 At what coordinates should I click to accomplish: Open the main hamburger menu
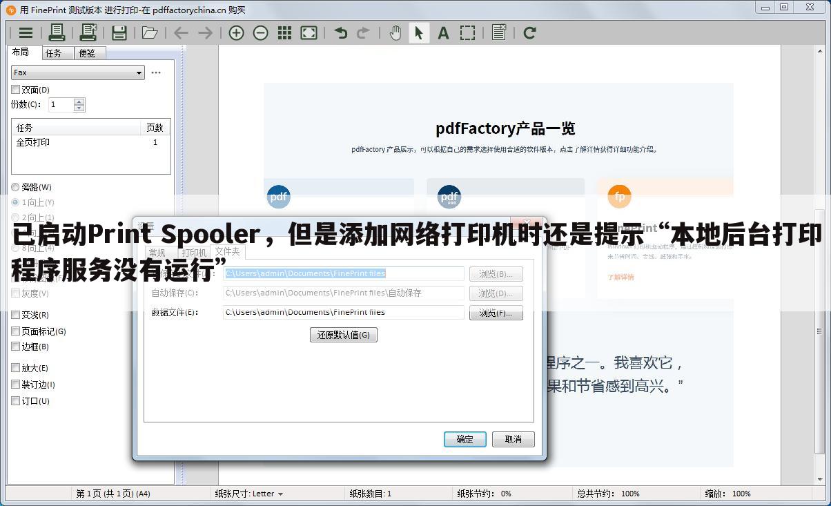click(26, 32)
